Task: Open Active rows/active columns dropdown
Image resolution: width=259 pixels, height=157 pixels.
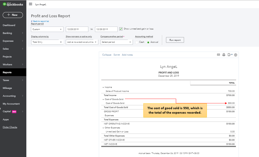Action: [82, 42]
